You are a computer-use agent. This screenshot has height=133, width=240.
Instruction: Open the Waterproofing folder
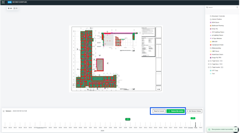(216, 48)
